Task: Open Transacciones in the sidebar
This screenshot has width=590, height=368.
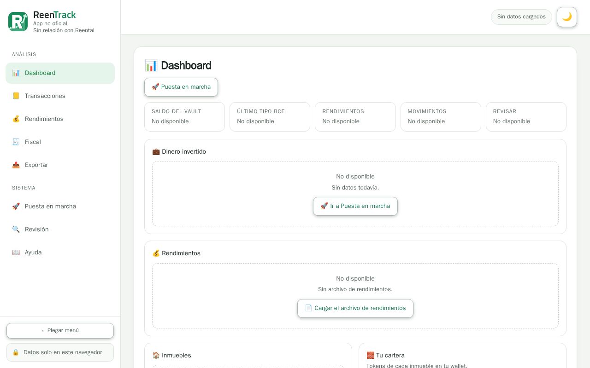Action: pyautogui.click(x=60, y=96)
